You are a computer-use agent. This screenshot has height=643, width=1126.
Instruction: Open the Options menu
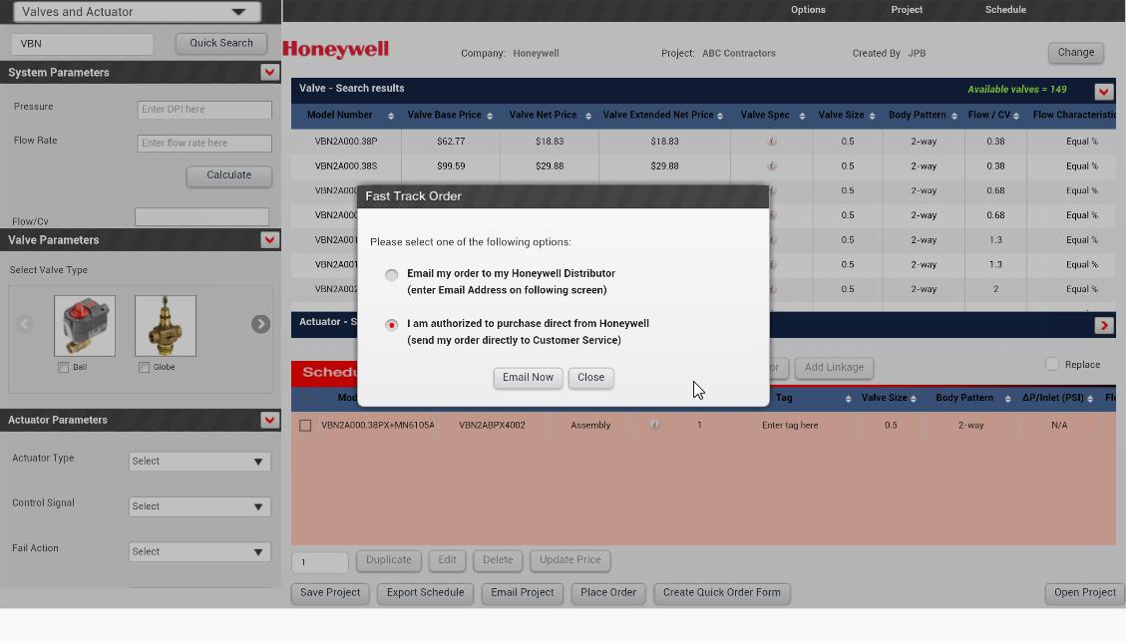808,10
